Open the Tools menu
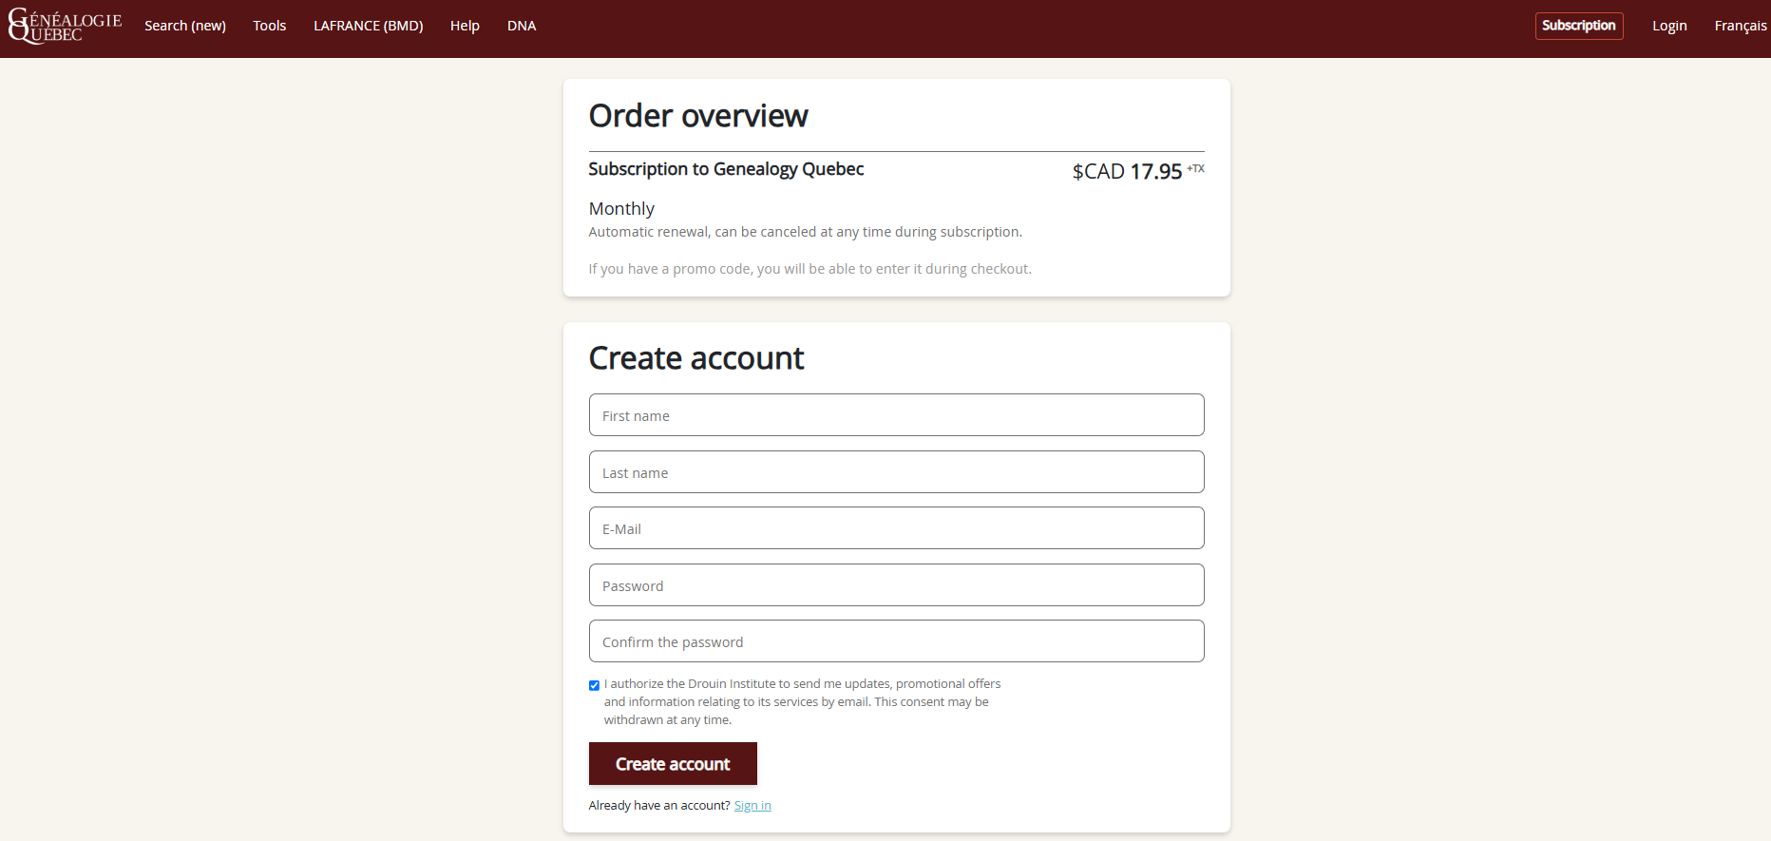This screenshot has width=1771, height=841. coord(270,26)
